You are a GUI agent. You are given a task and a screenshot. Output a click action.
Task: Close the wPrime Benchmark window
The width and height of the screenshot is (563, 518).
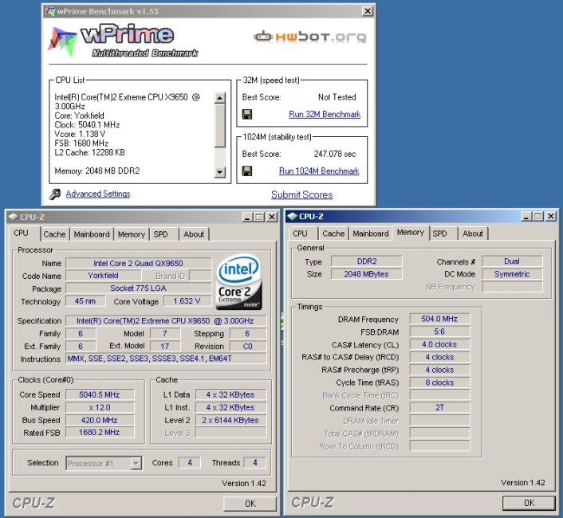[x=368, y=11]
